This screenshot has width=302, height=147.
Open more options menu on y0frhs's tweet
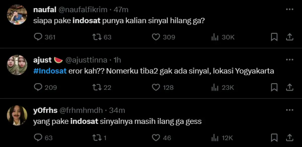[x=289, y=109]
